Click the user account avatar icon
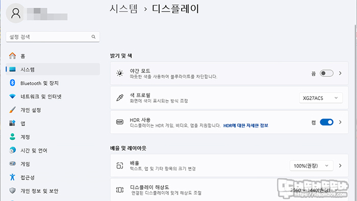357x201 pixels. 15,13
